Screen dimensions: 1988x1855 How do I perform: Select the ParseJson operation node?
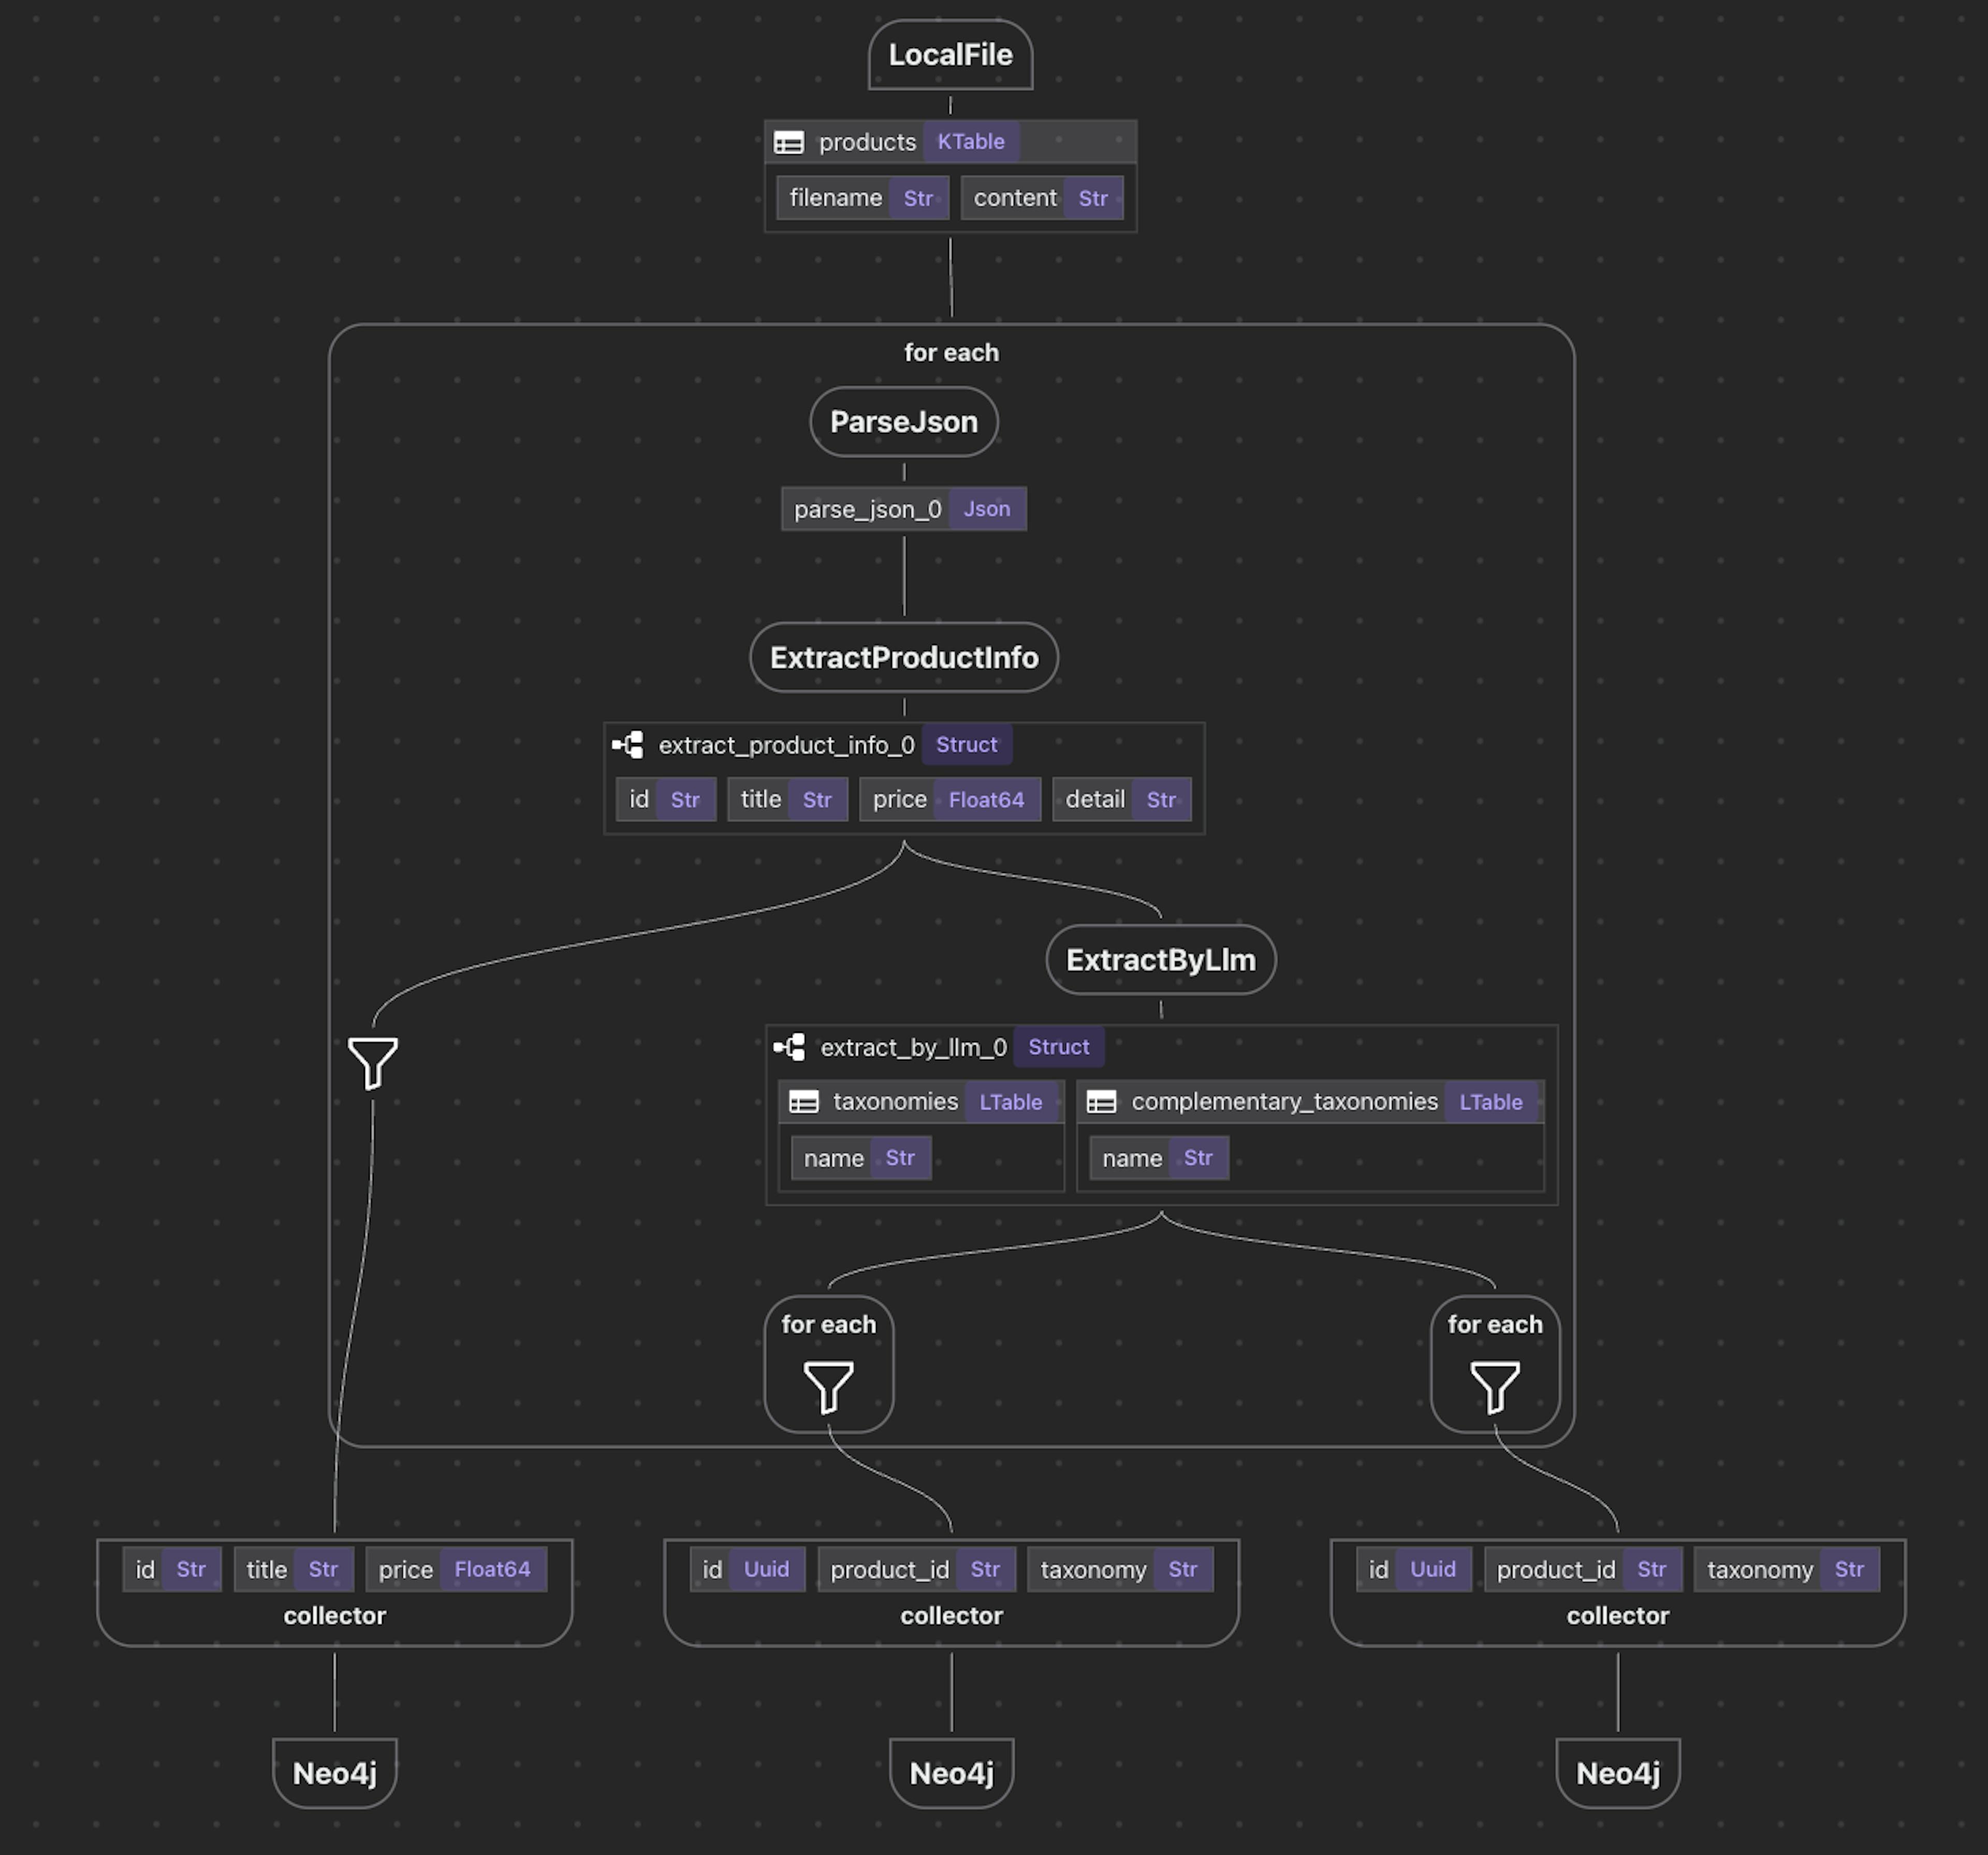point(904,422)
